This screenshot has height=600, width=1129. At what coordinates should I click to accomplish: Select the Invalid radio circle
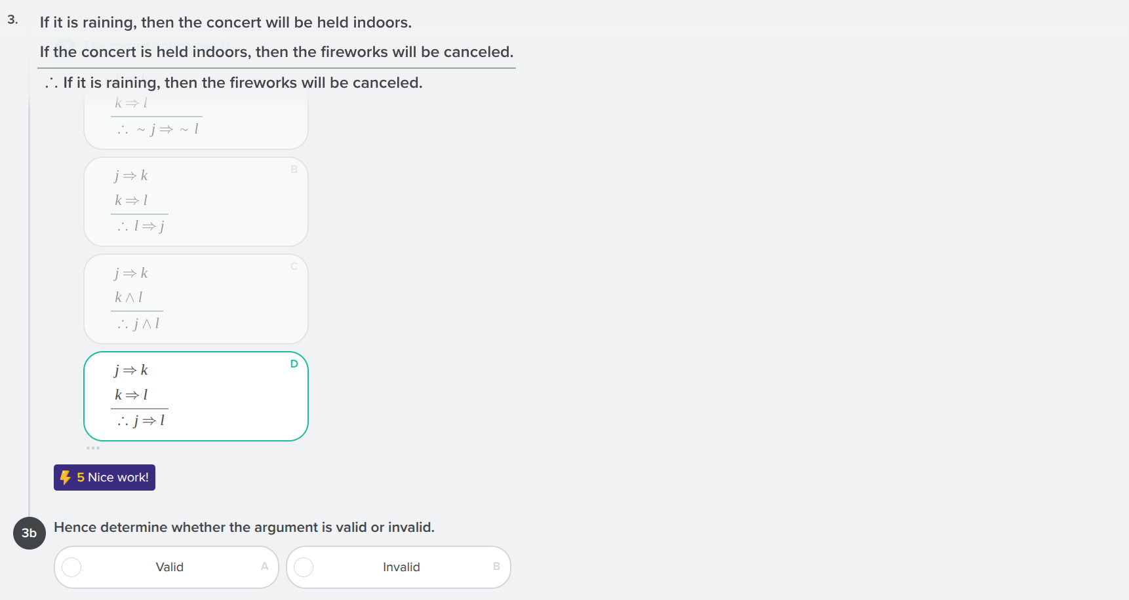coord(304,567)
